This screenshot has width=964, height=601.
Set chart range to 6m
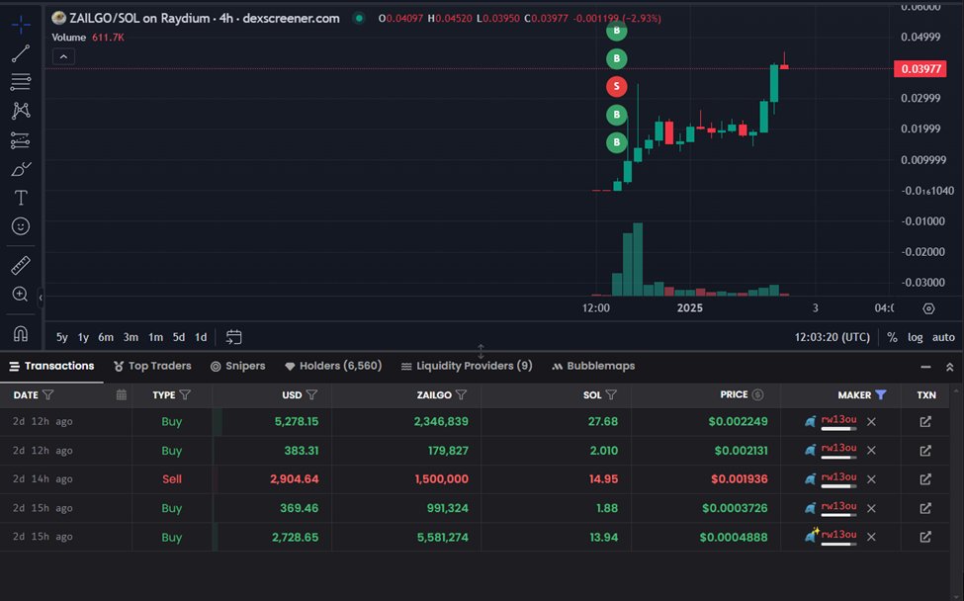pyautogui.click(x=106, y=337)
